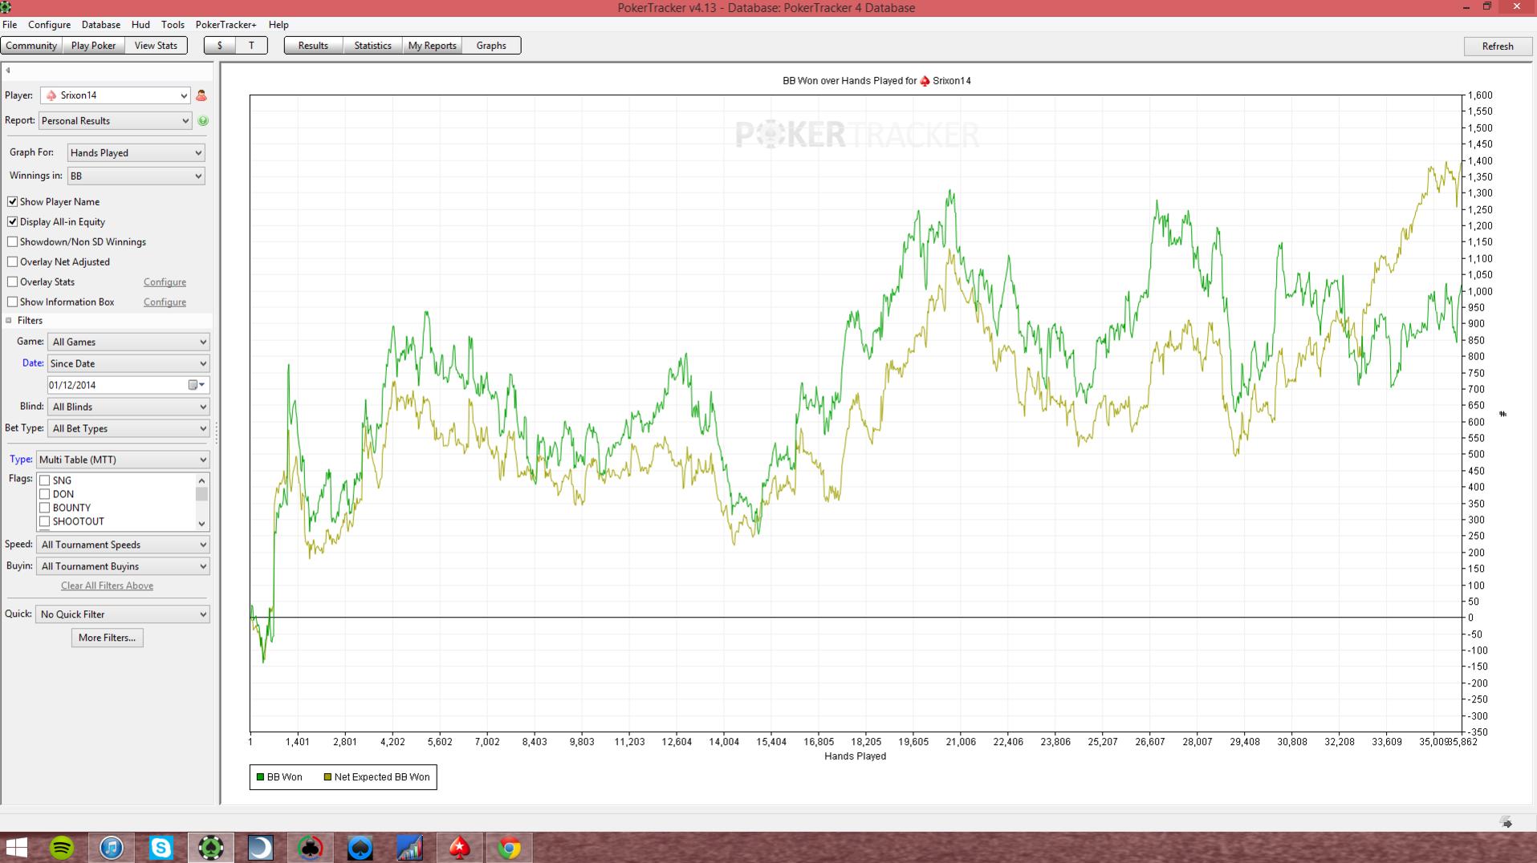Viewport: 1537px width, 863px height.
Task: Open the Winnings in dropdown
Action: 136,176
